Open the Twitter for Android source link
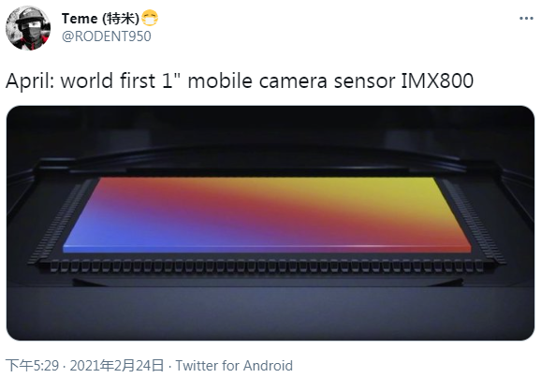Screen dimensions: 541x378 (234, 365)
